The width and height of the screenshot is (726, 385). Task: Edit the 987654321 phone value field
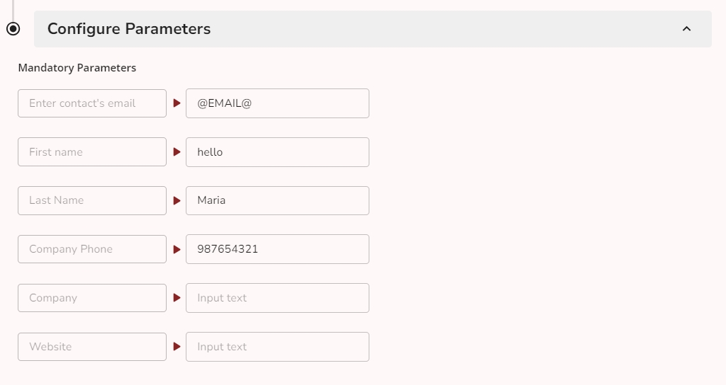coord(277,249)
